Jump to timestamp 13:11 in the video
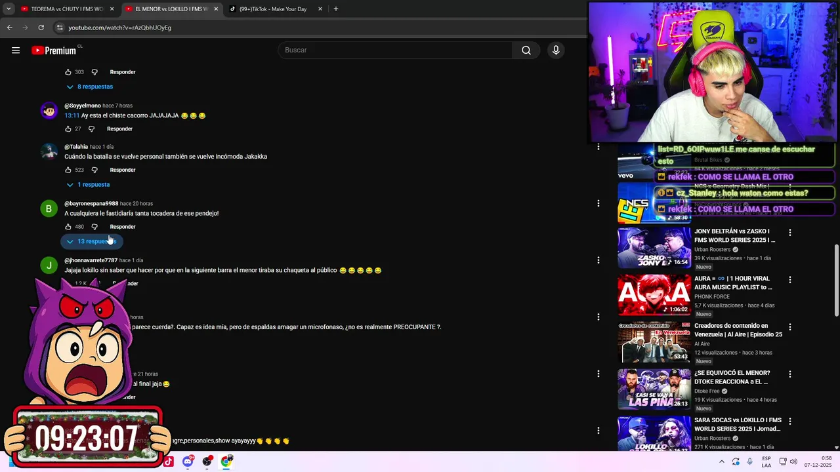 [72, 116]
